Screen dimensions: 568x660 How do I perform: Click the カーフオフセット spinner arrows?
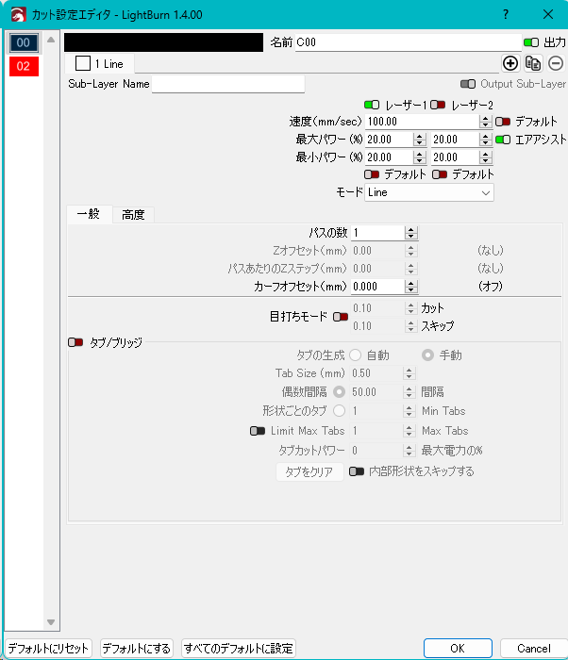[x=410, y=287]
